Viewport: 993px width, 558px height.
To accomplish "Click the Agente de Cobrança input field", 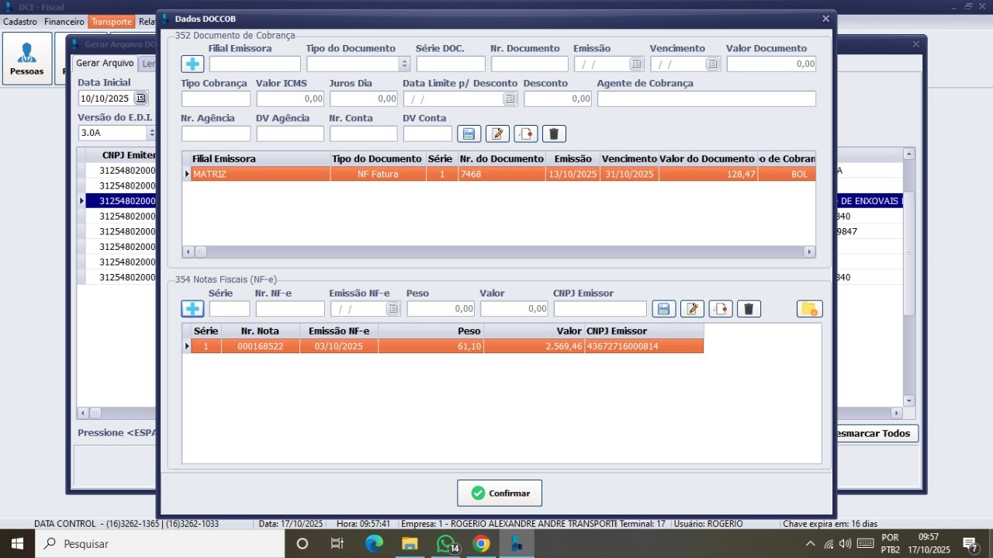I will point(706,99).
